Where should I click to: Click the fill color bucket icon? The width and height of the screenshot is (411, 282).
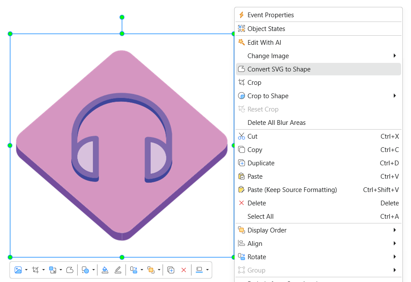point(105,270)
